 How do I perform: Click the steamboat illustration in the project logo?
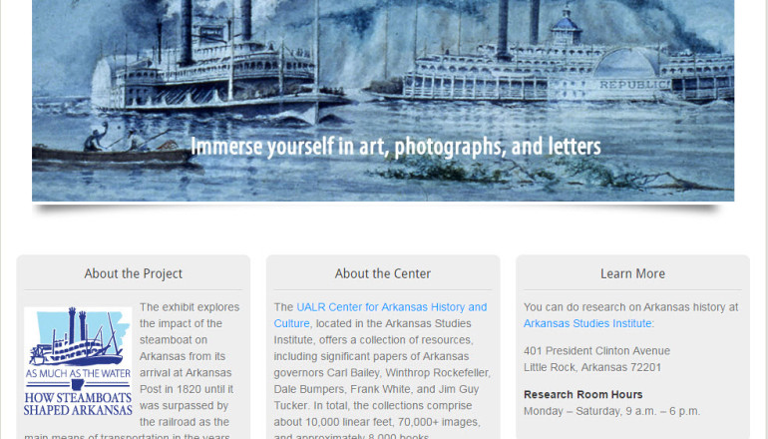pyautogui.click(x=76, y=338)
